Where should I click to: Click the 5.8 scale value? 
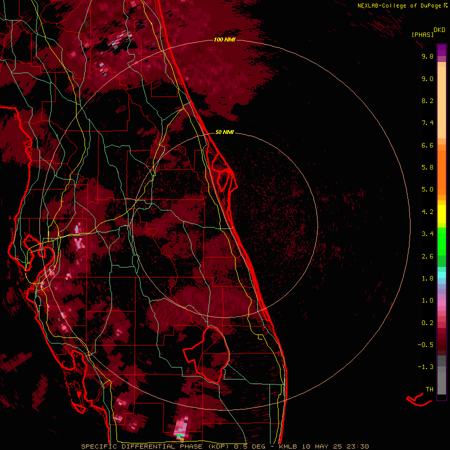[427, 167]
